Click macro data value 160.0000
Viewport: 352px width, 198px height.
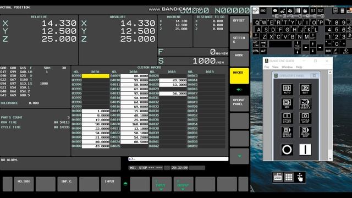pyautogui.click(x=134, y=124)
